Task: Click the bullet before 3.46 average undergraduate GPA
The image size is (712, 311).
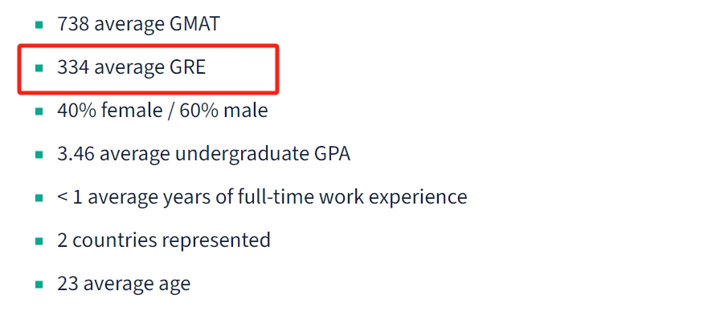Action: click(39, 155)
